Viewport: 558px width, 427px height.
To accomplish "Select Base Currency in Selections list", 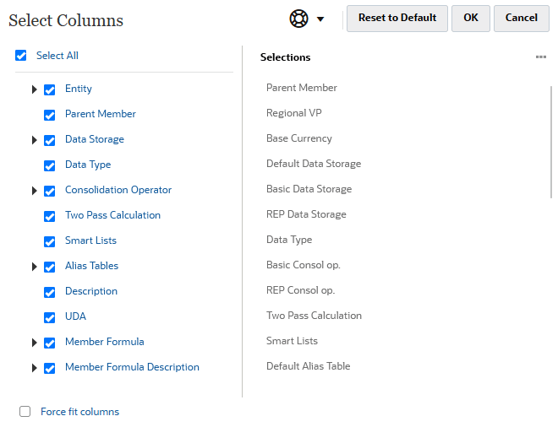I will click(x=298, y=138).
